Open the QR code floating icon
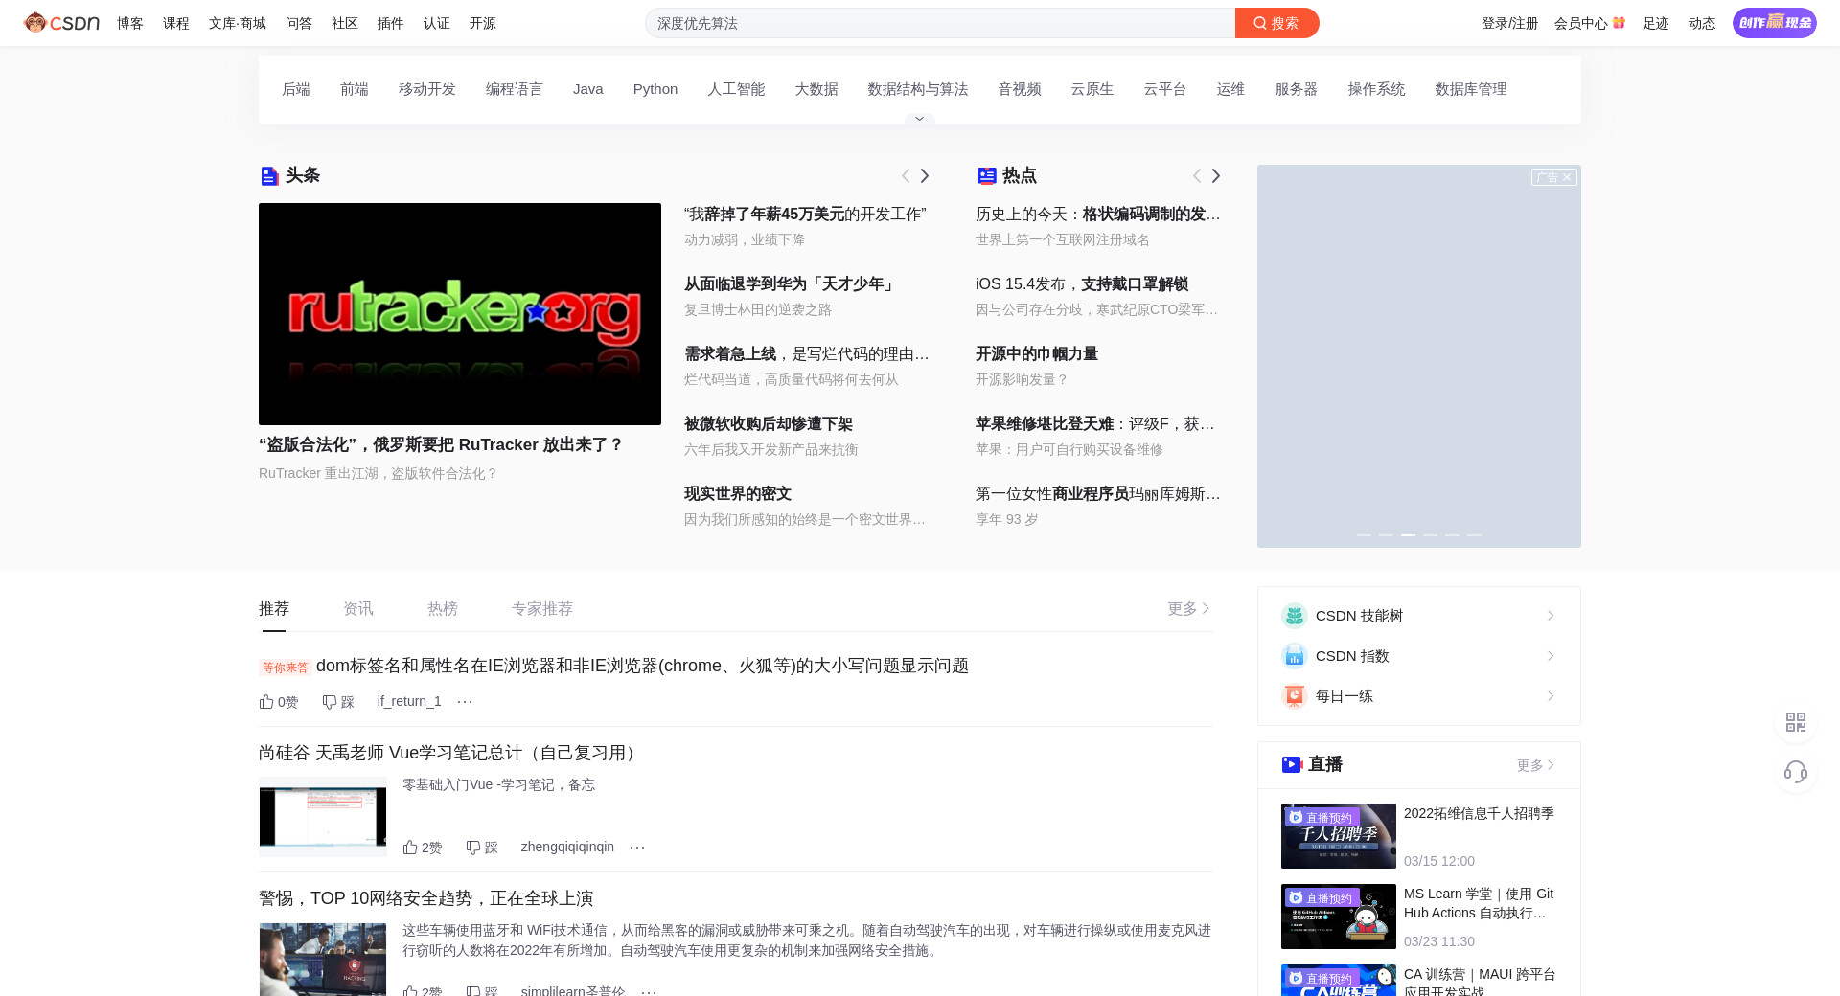Screen dimensions: 1840x996 point(1795,722)
